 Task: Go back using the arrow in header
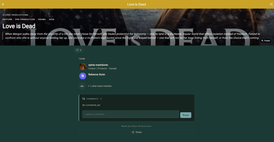(3, 4)
